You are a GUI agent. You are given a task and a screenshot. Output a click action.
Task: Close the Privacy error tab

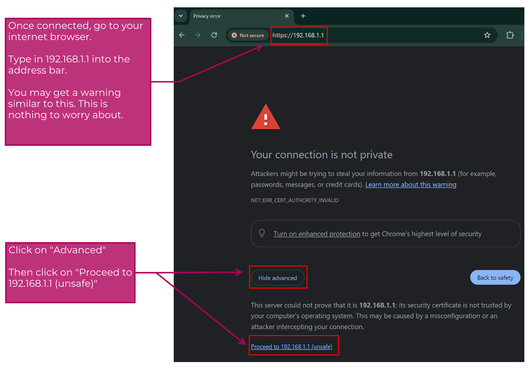pos(287,16)
